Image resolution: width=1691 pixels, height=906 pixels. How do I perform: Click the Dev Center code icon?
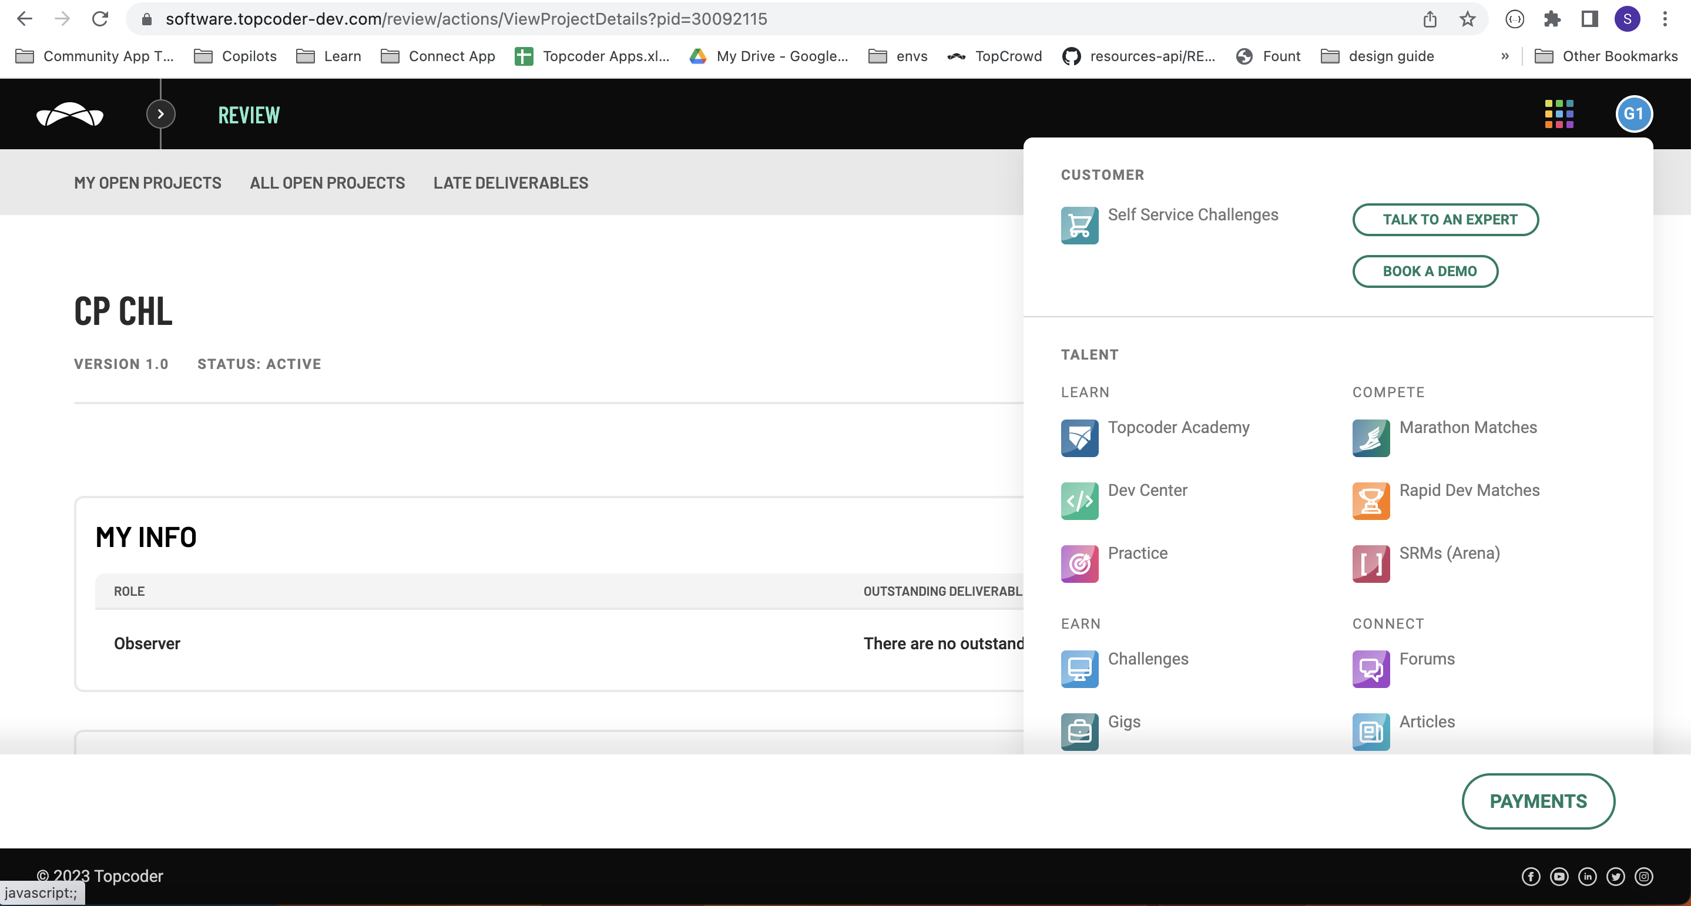pyautogui.click(x=1079, y=501)
